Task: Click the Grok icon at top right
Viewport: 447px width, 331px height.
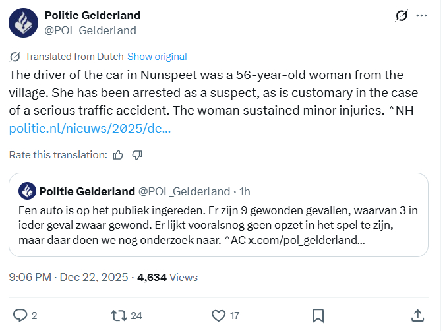Action: pyautogui.click(x=400, y=16)
